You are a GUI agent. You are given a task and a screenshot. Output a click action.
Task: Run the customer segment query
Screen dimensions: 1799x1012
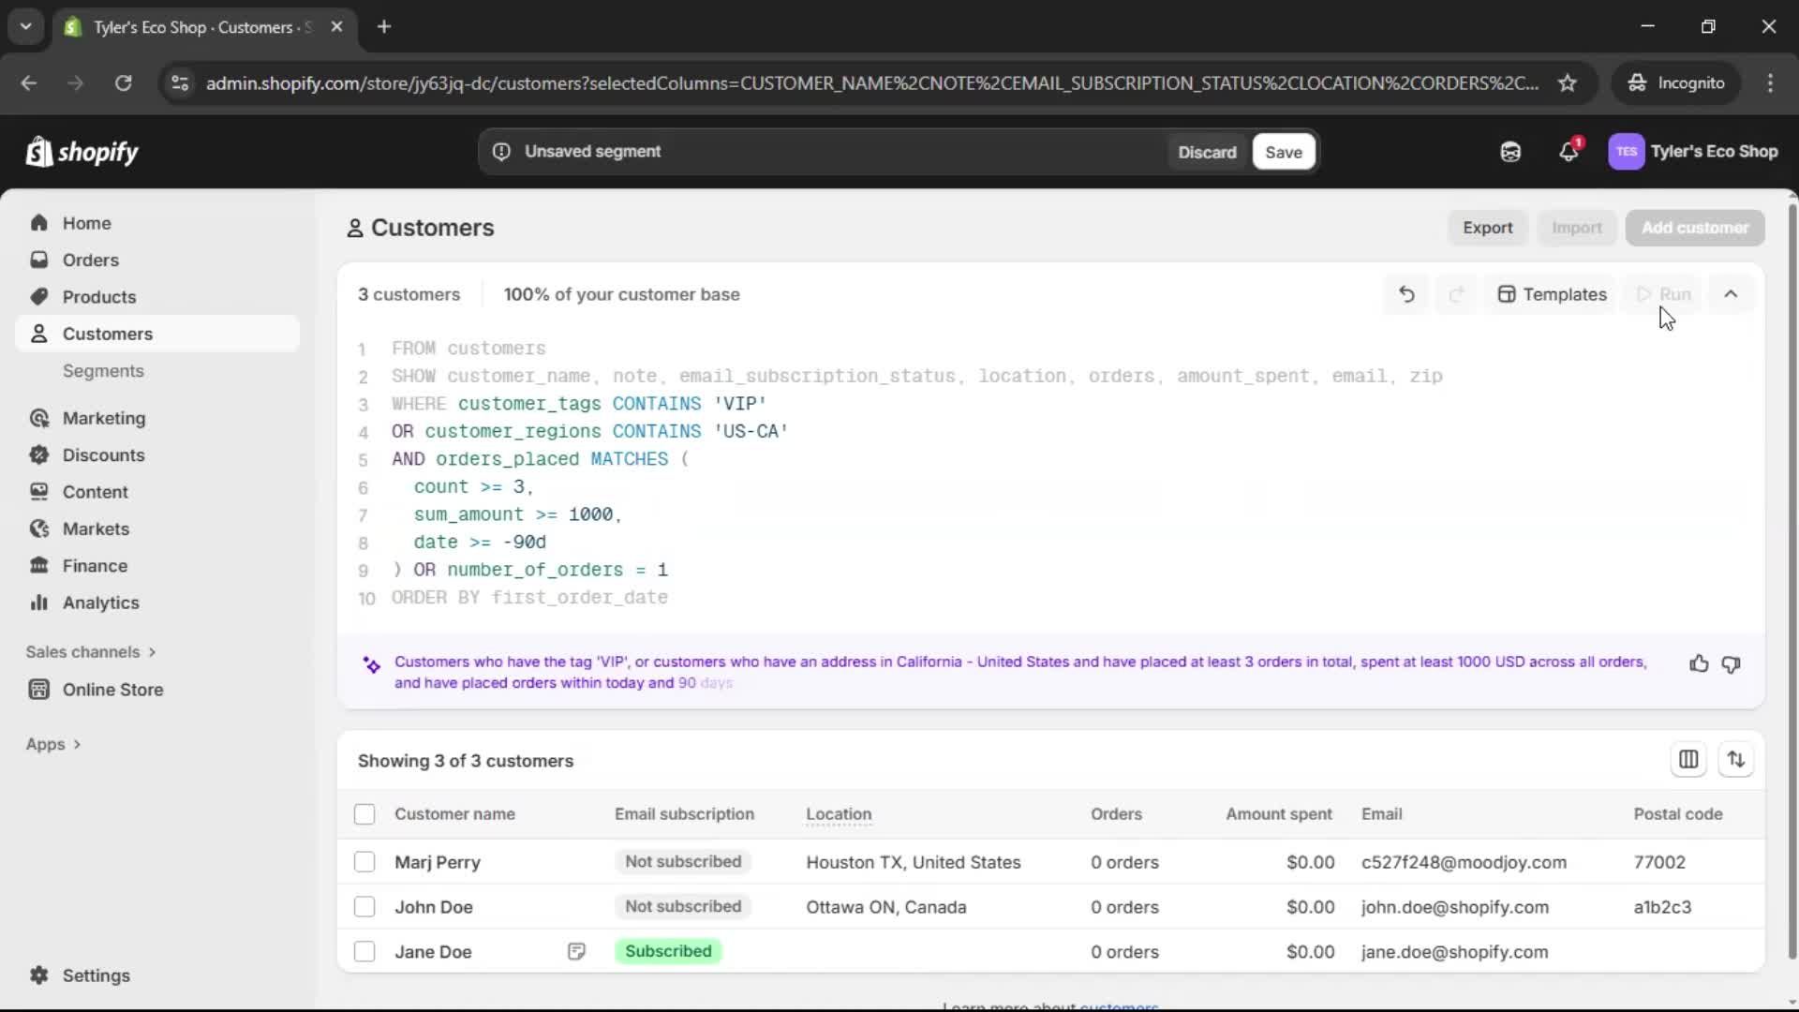[1665, 293]
